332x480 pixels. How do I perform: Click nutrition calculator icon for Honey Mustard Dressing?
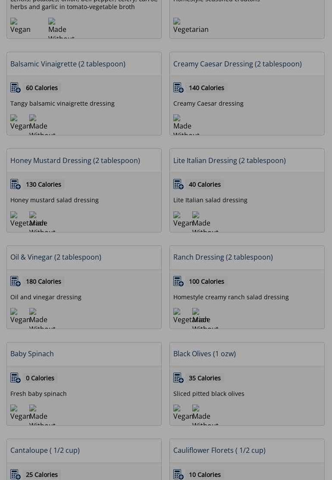16,185
